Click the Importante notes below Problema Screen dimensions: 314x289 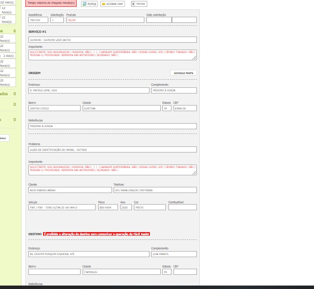112,170
